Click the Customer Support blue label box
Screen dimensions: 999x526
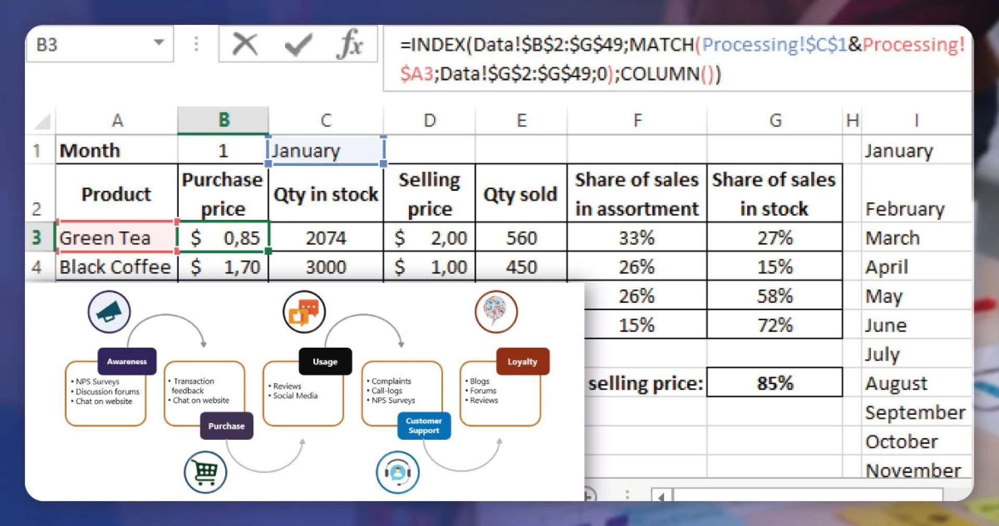click(x=424, y=426)
